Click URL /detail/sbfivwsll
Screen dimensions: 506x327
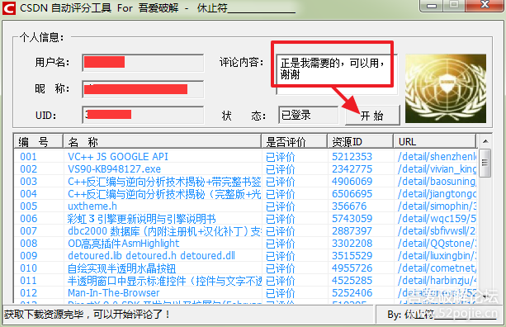437,231
